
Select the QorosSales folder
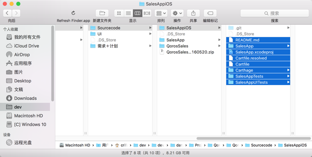pos(189,46)
